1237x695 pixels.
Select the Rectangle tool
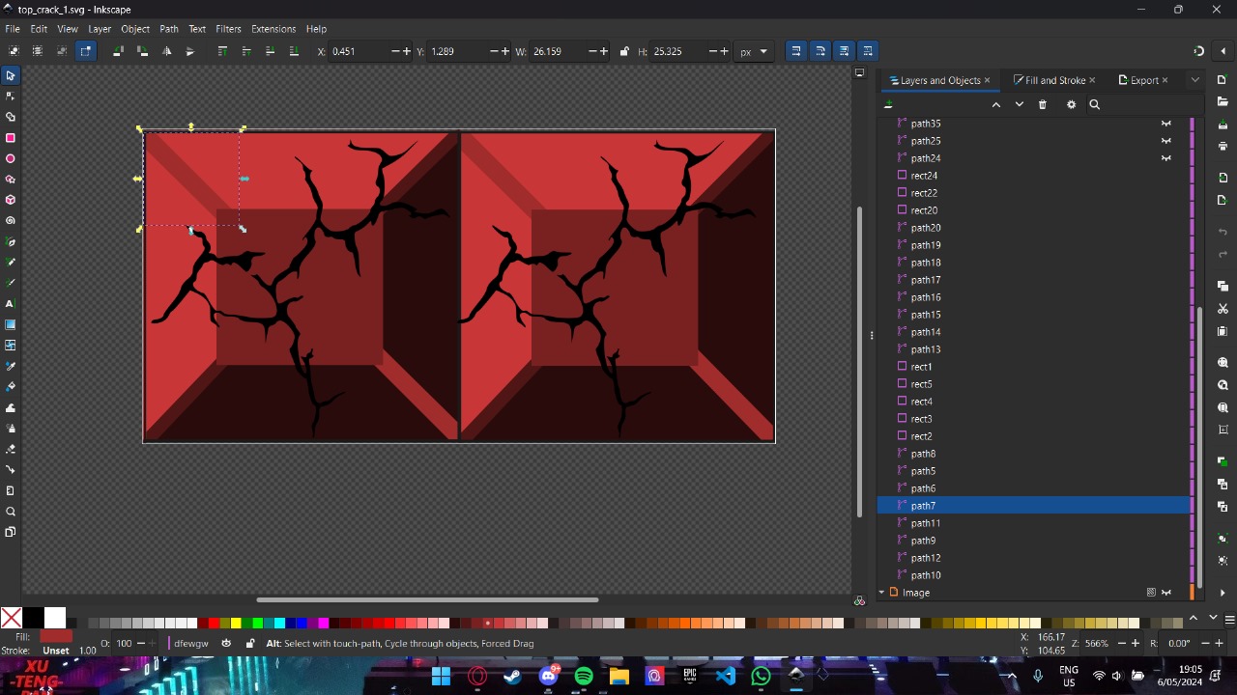point(11,138)
